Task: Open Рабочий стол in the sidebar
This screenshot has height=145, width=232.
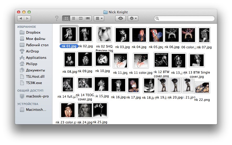Action: click(34, 45)
